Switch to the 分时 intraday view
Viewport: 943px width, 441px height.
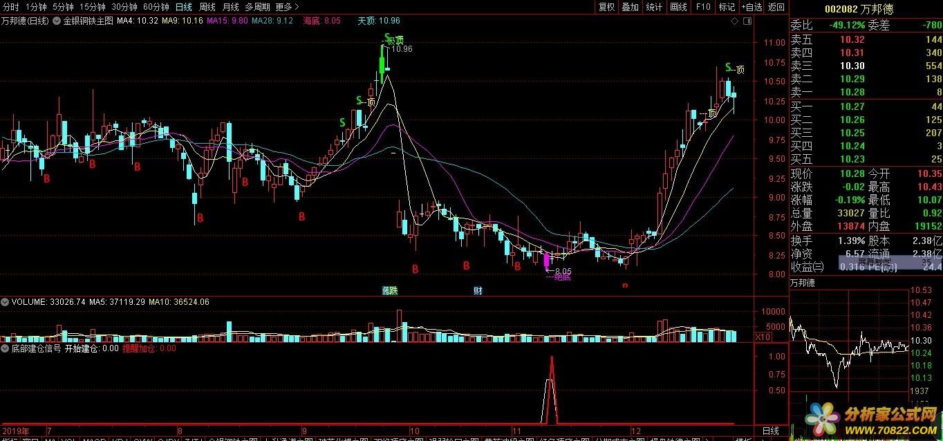pyautogui.click(x=11, y=7)
